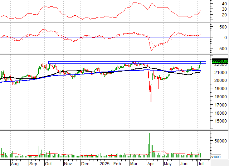Click the long red April candle with the 17300 low
This screenshot has height=166, width=229.
click(151, 94)
